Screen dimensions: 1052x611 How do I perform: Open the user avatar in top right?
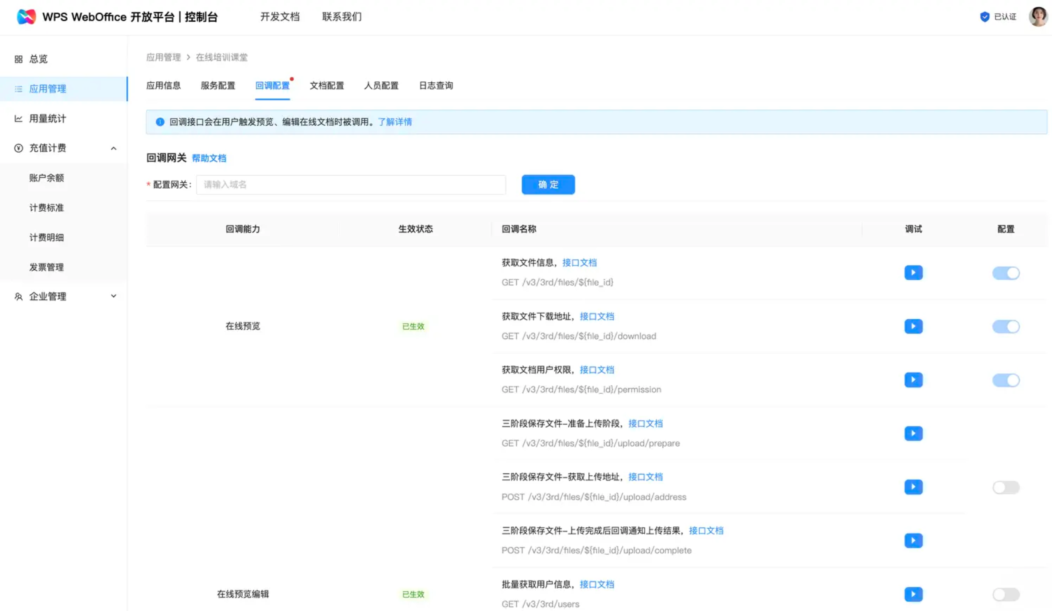tap(1038, 17)
